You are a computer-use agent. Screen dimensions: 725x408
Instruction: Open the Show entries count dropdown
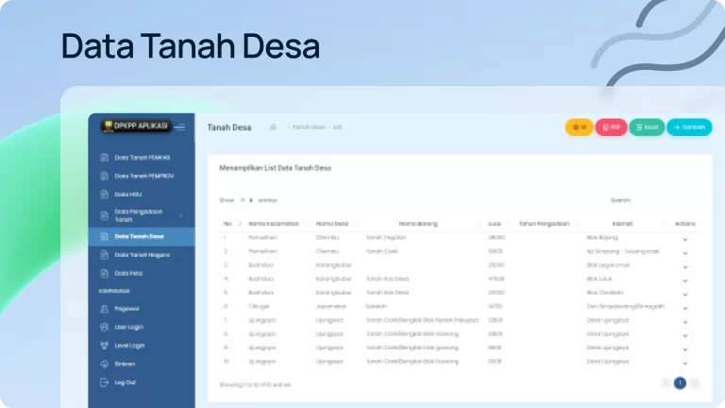(246, 200)
